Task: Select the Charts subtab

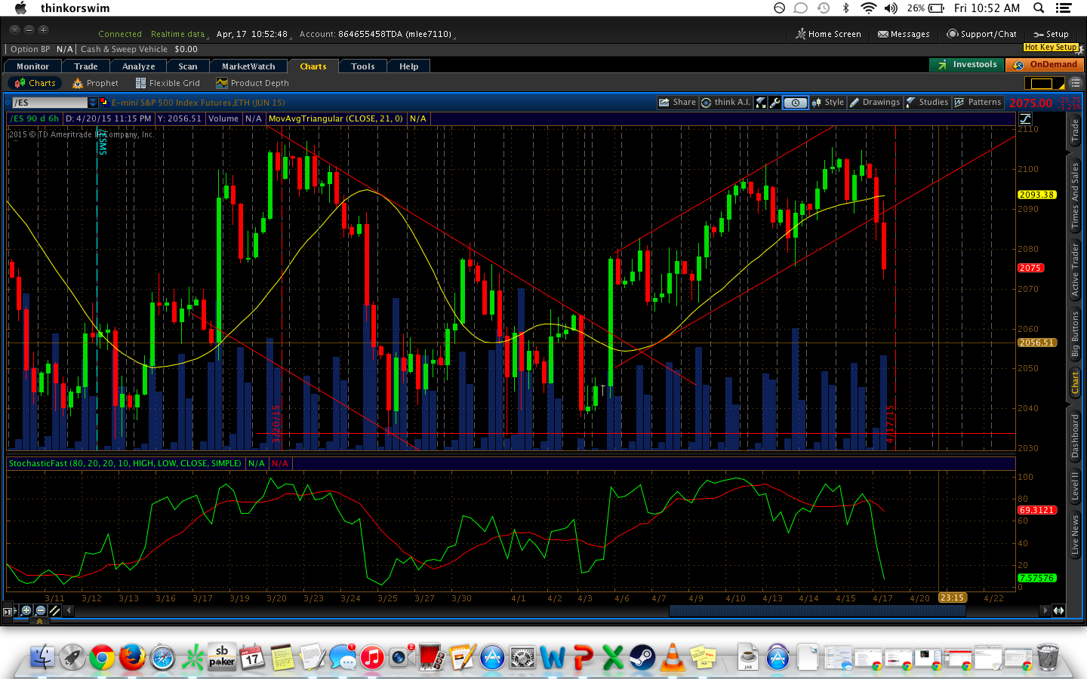Action: click(x=35, y=83)
